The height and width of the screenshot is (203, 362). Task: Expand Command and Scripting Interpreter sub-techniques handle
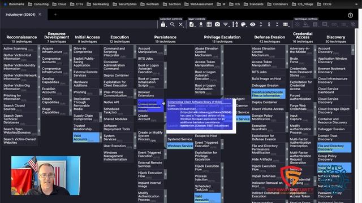[x=135, y=52]
